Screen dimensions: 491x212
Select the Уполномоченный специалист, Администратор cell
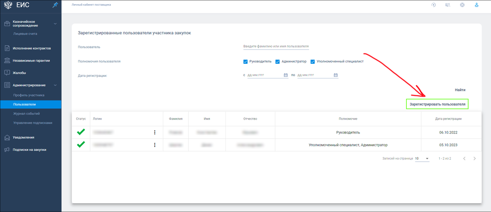[348, 145]
